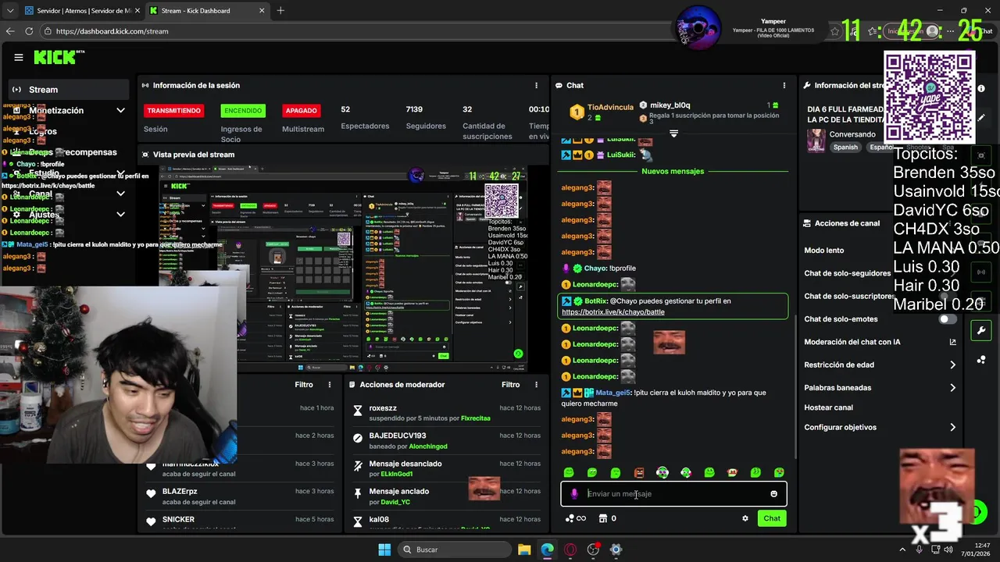The height and width of the screenshot is (562, 1000).
Task: Focus the Enviar un mensaje input field
Action: (x=673, y=494)
